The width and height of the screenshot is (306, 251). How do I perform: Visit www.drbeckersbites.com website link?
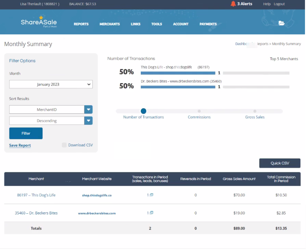[x=97, y=213]
